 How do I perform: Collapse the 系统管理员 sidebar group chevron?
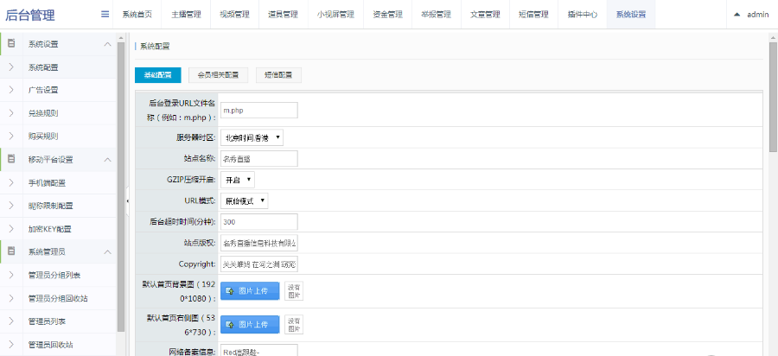tap(107, 251)
